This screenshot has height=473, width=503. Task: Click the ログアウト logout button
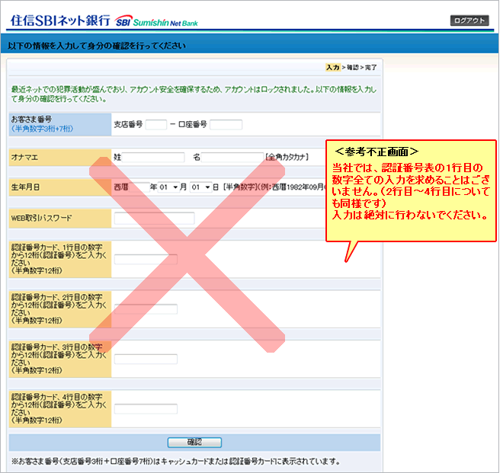click(469, 21)
